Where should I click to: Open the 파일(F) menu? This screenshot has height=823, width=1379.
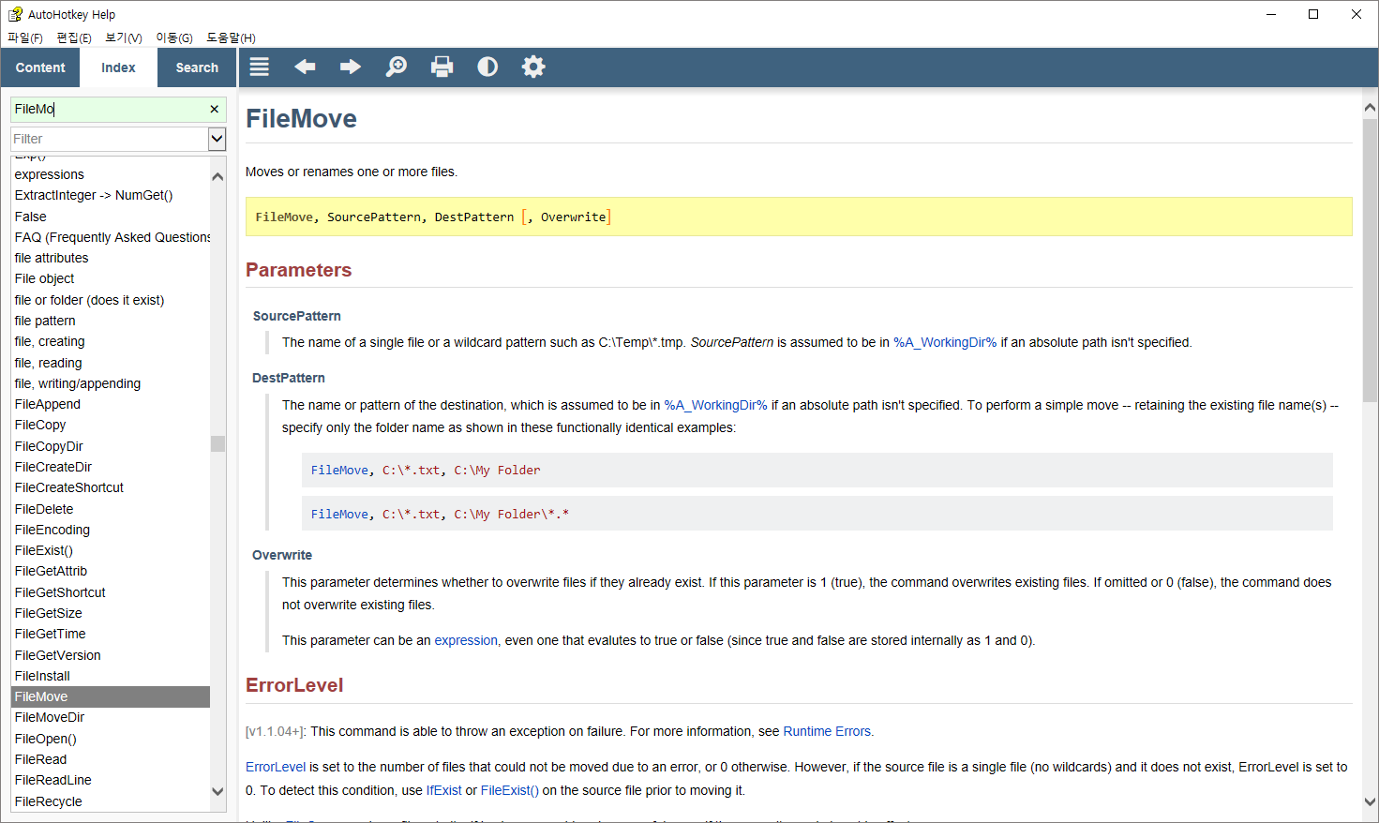click(25, 37)
